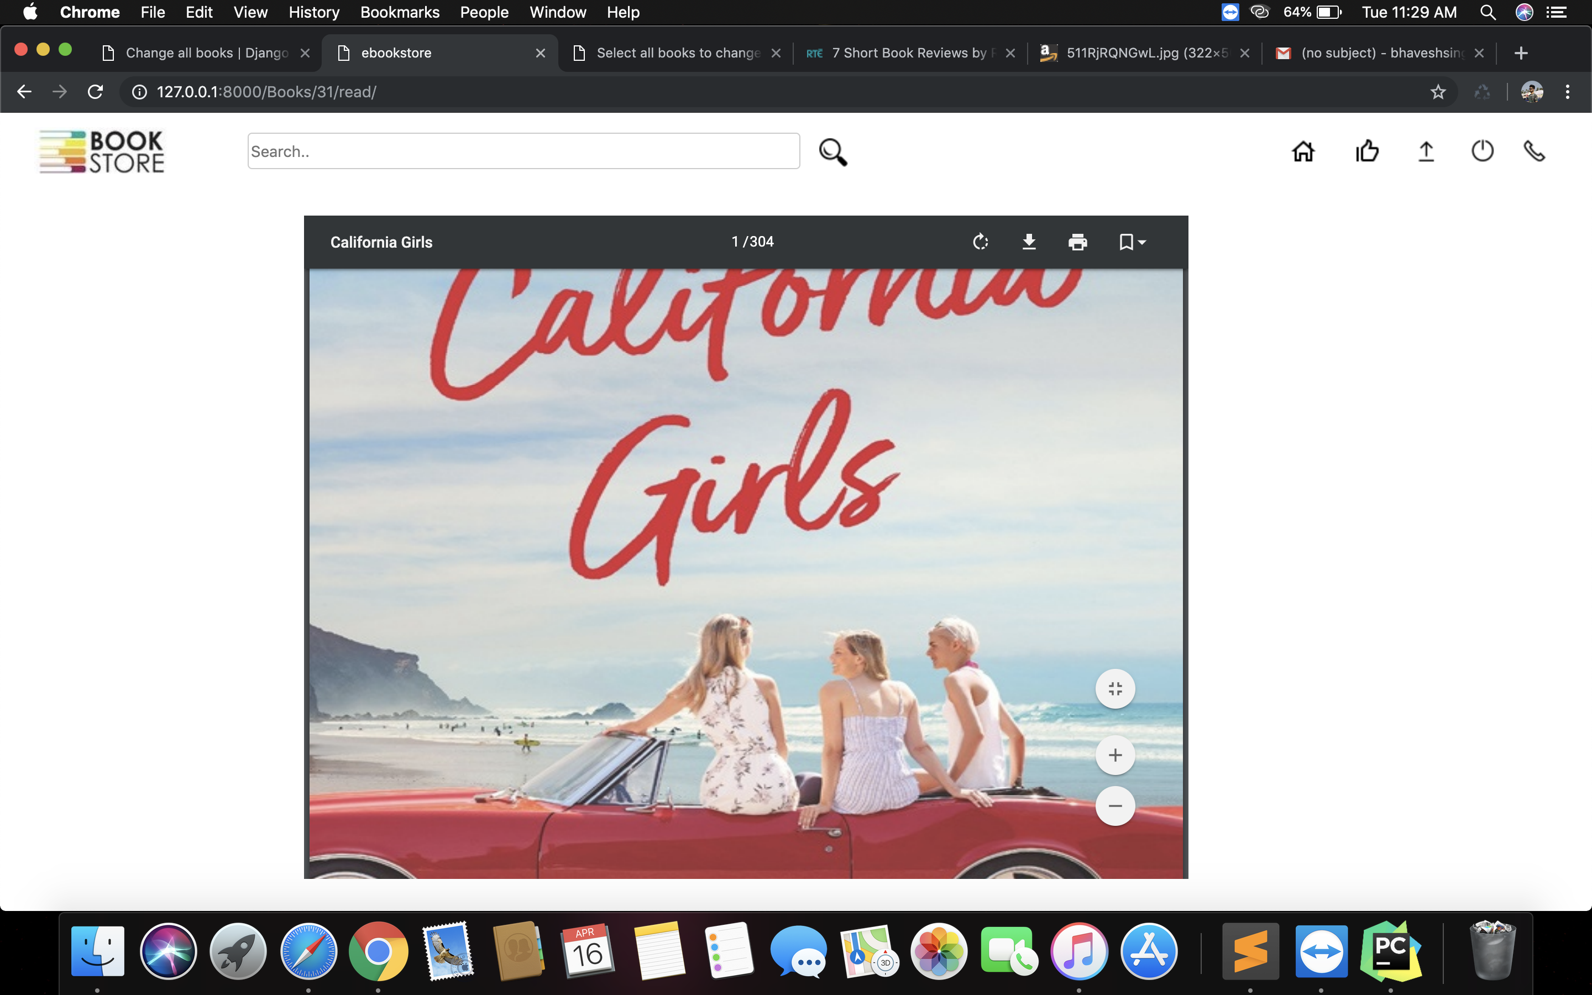Click the print icon in PDF viewer
Viewport: 1592px width, 995px height.
[x=1077, y=242]
